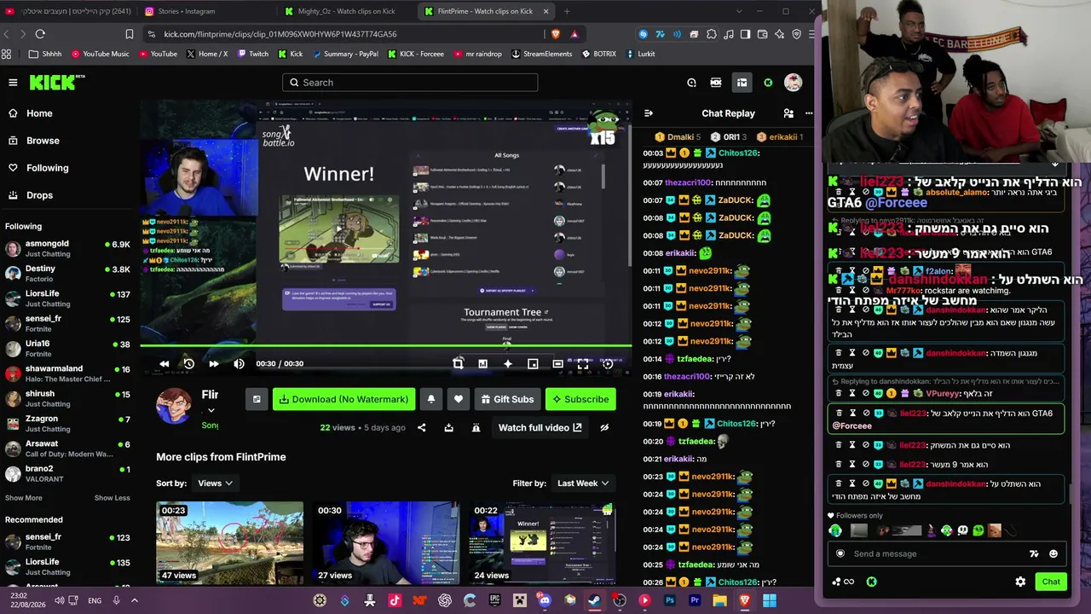Open the StreamElements bookmark
Image resolution: width=1091 pixels, height=614 pixels.
tap(542, 54)
